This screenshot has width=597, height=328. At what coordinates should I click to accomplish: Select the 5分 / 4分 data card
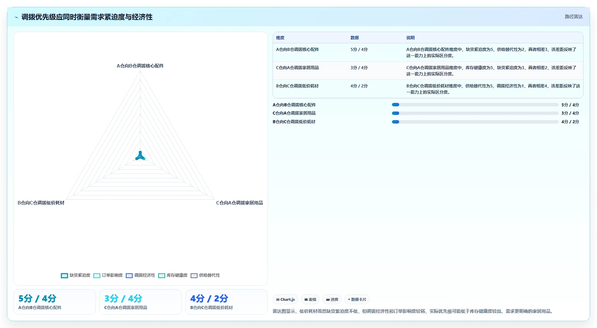click(54, 302)
